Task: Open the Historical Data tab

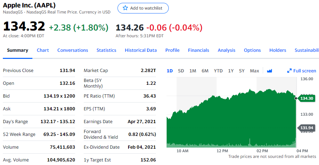Action: (141, 50)
